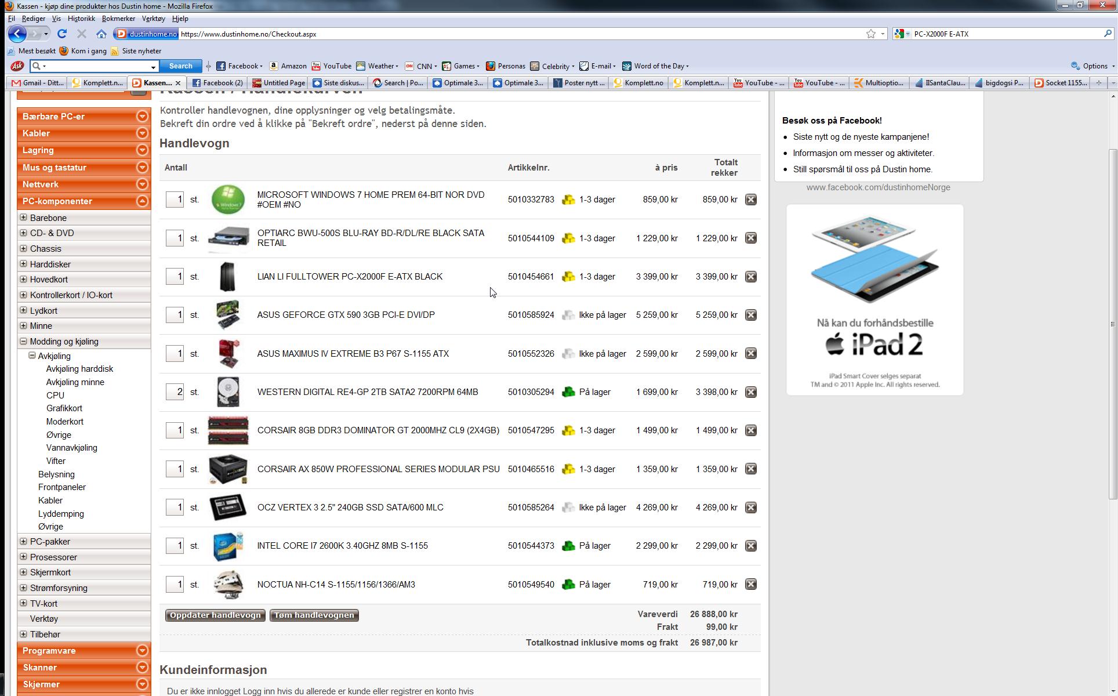Remove ASUS Maximus IV Extreme from cart
The height and width of the screenshot is (696, 1118).
(x=751, y=353)
